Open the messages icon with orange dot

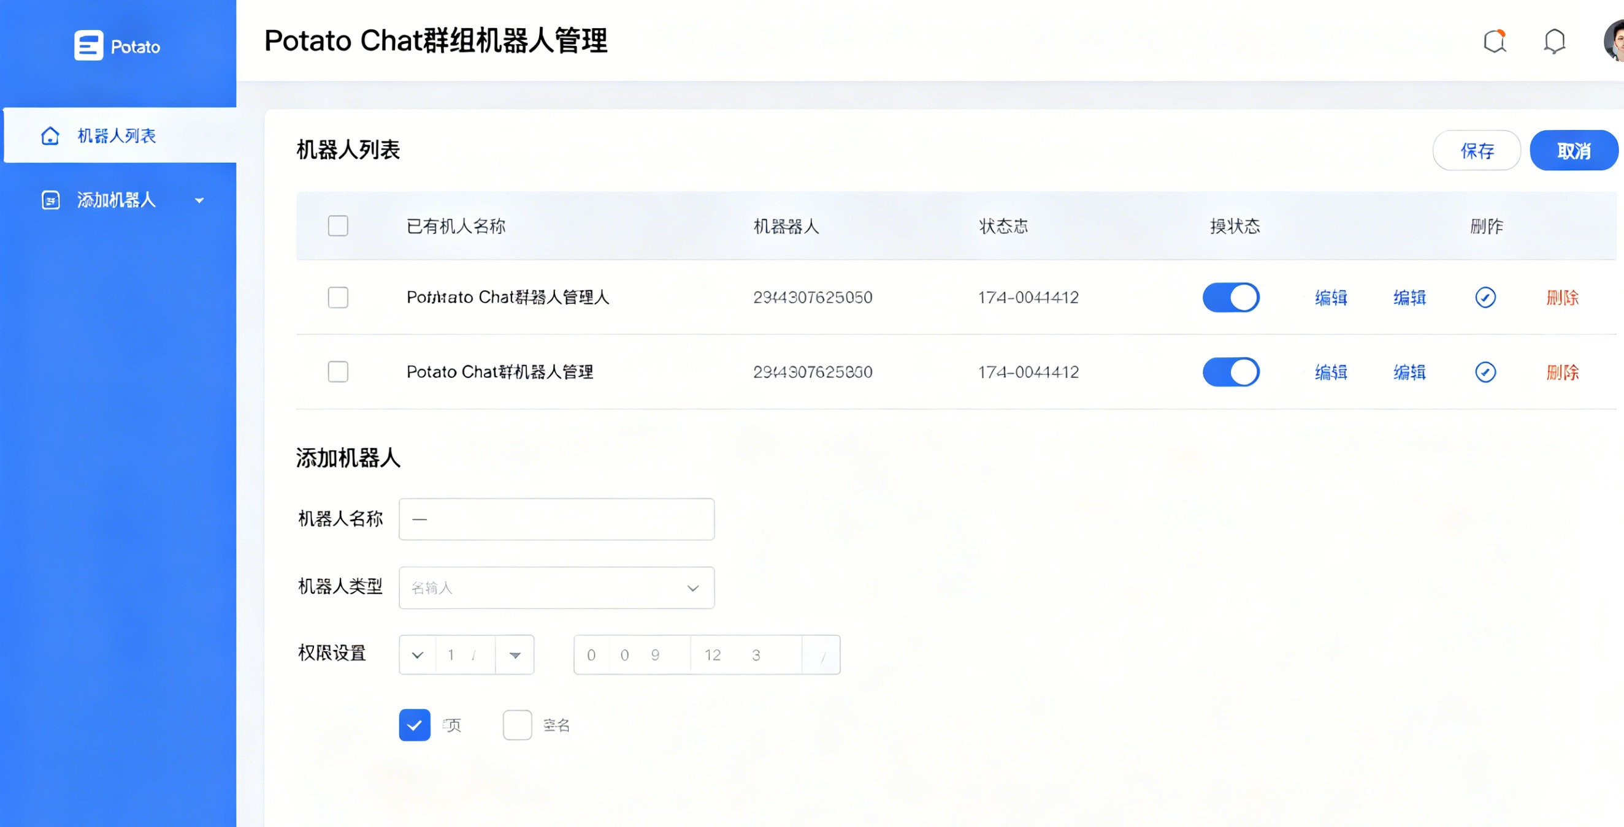click(1495, 42)
